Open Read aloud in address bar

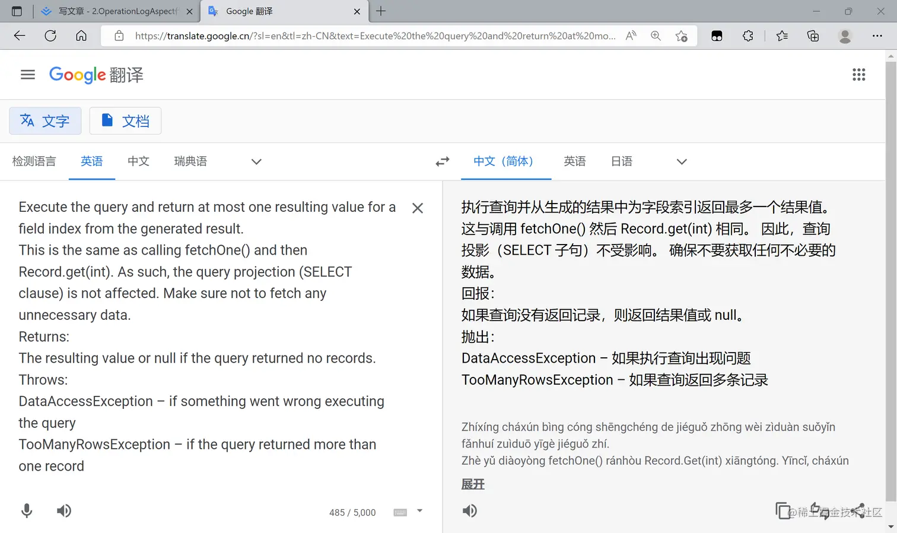point(631,36)
